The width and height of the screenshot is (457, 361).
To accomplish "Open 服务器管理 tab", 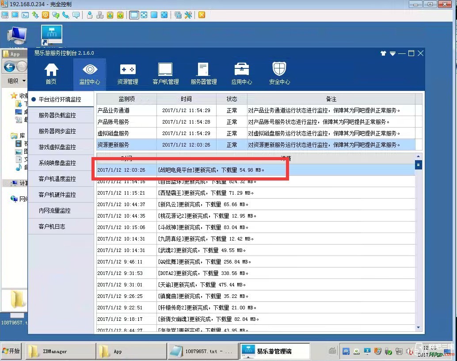I will 203,74.
